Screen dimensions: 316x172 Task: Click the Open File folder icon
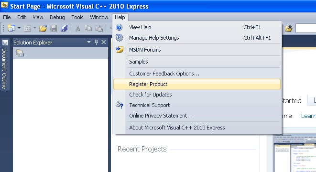pyautogui.click(x=43, y=28)
